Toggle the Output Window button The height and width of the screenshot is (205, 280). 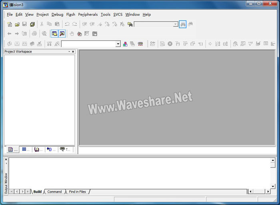pyautogui.click(x=62, y=34)
